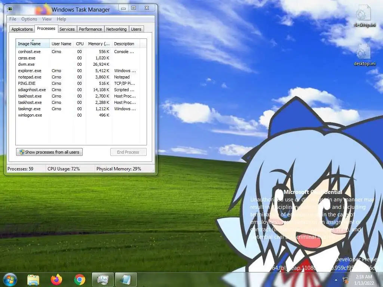The image size is (383, 287).
Task: Click Show processes from all users
Action: tap(49, 152)
